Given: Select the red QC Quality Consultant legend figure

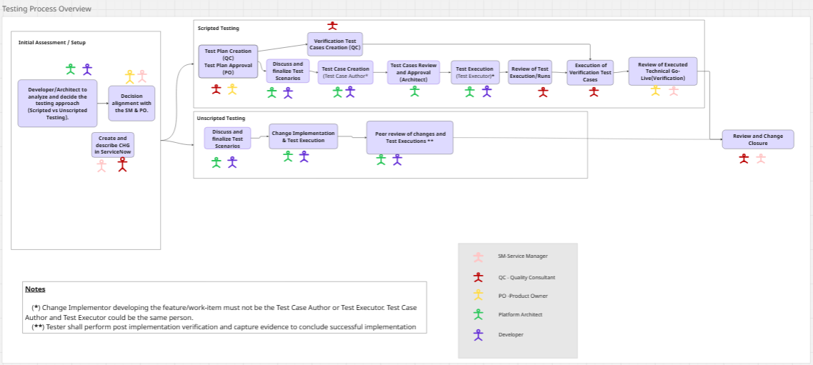Looking at the screenshot, I should (478, 276).
